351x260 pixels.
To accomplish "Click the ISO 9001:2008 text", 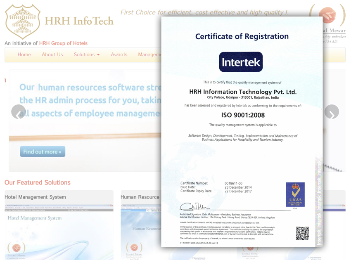I will click(243, 115).
